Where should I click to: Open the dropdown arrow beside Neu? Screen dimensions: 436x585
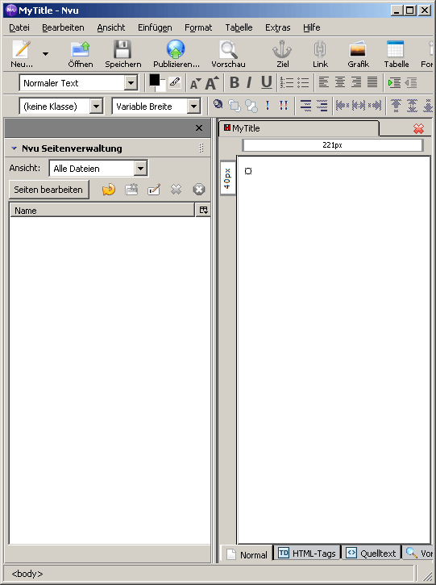(45, 54)
